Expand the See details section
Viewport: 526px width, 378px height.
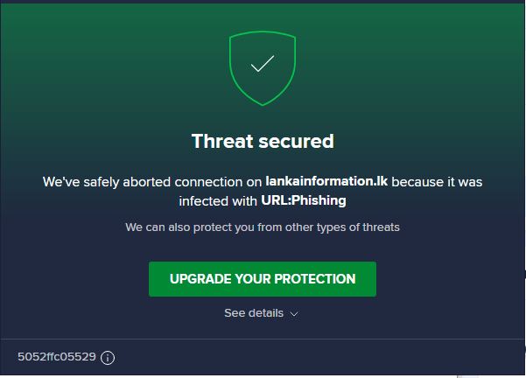262,313
